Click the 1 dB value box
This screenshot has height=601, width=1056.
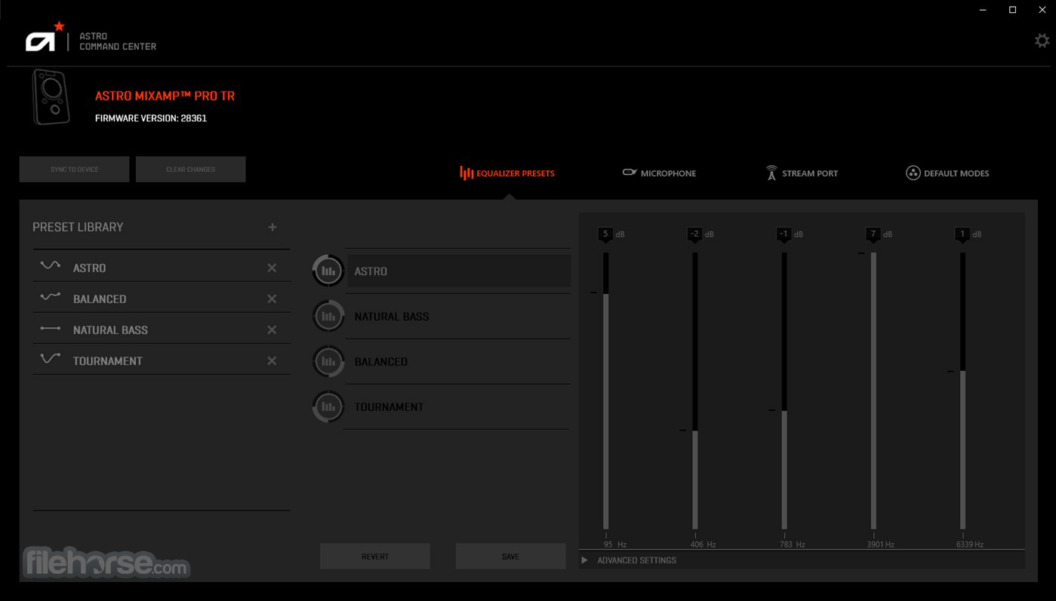coord(962,235)
